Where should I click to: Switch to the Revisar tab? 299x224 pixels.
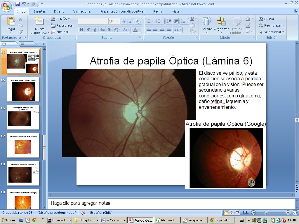pyautogui.click(x=158, y=11)
